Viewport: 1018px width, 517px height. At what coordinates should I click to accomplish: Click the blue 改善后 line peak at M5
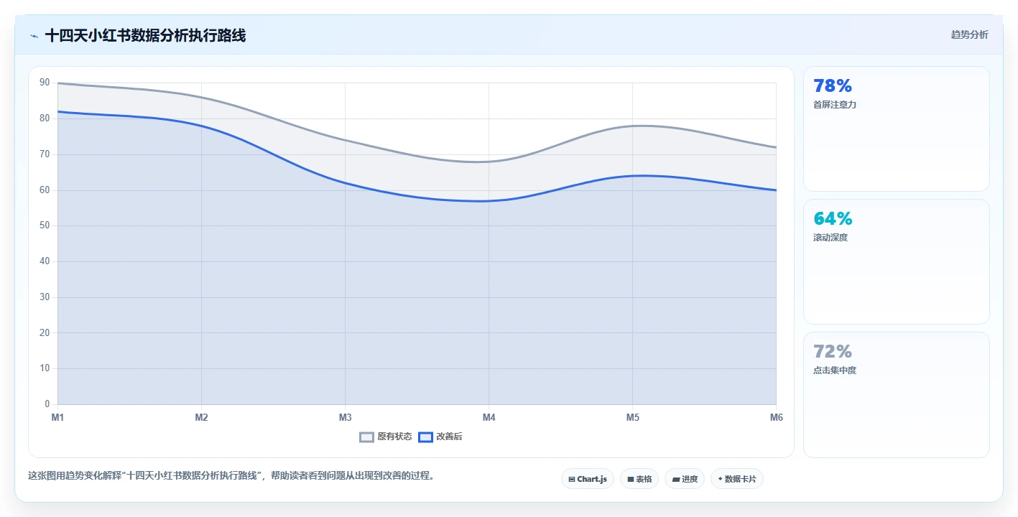pos(632,176)
